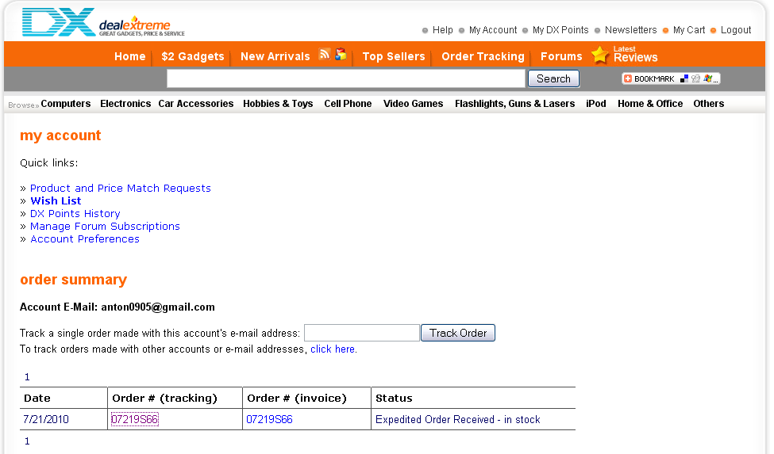Click page number 1 below the table
The height and width of the screenshot is (454, 774).
(x=27, y=441)
